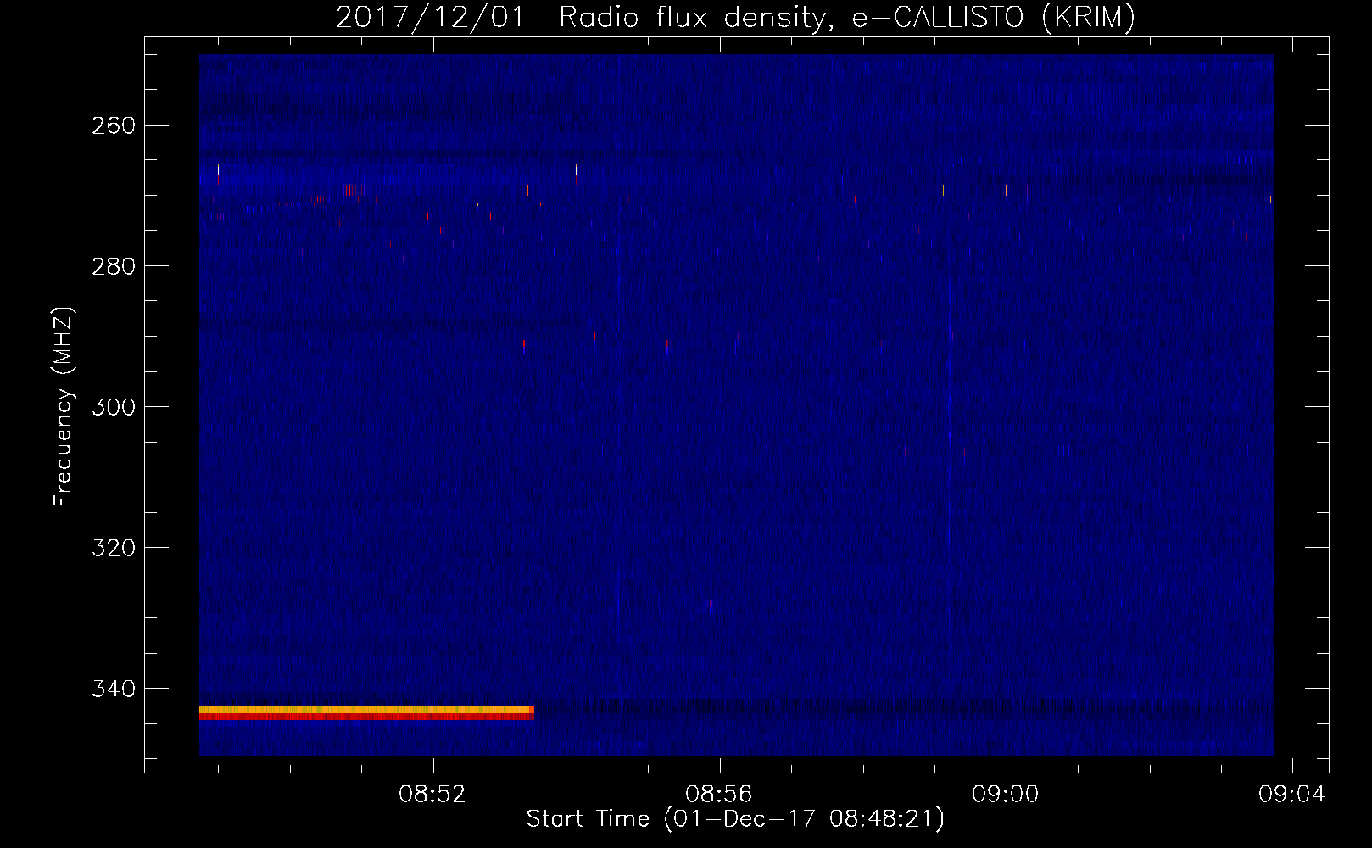
Task: Click the 09:04 time tick label
Action: (x=1292, y=795)
